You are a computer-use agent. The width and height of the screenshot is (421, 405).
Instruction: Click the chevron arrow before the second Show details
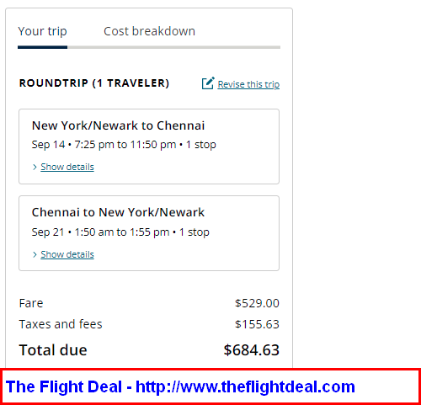click(35, 254)
